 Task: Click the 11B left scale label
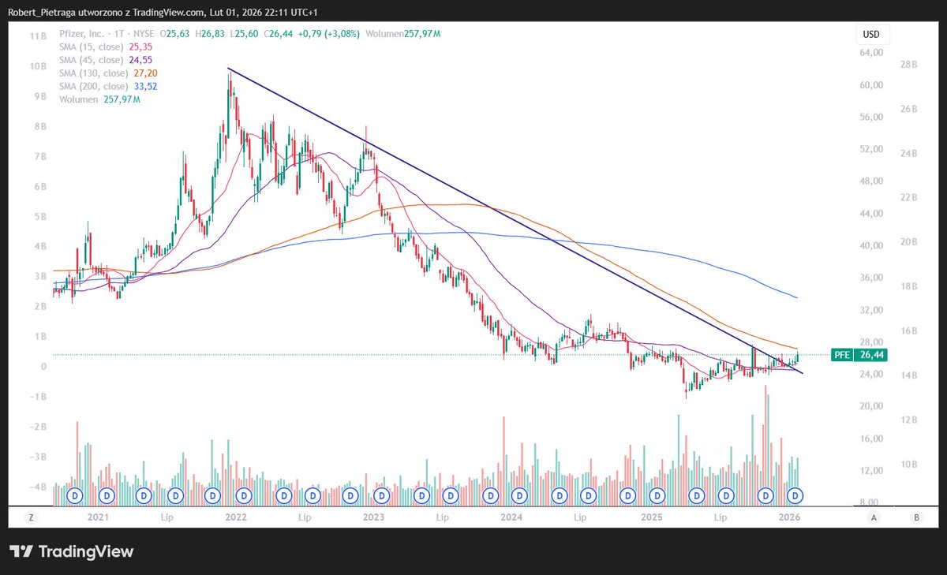pyautogui.click(x=39, y=36)
